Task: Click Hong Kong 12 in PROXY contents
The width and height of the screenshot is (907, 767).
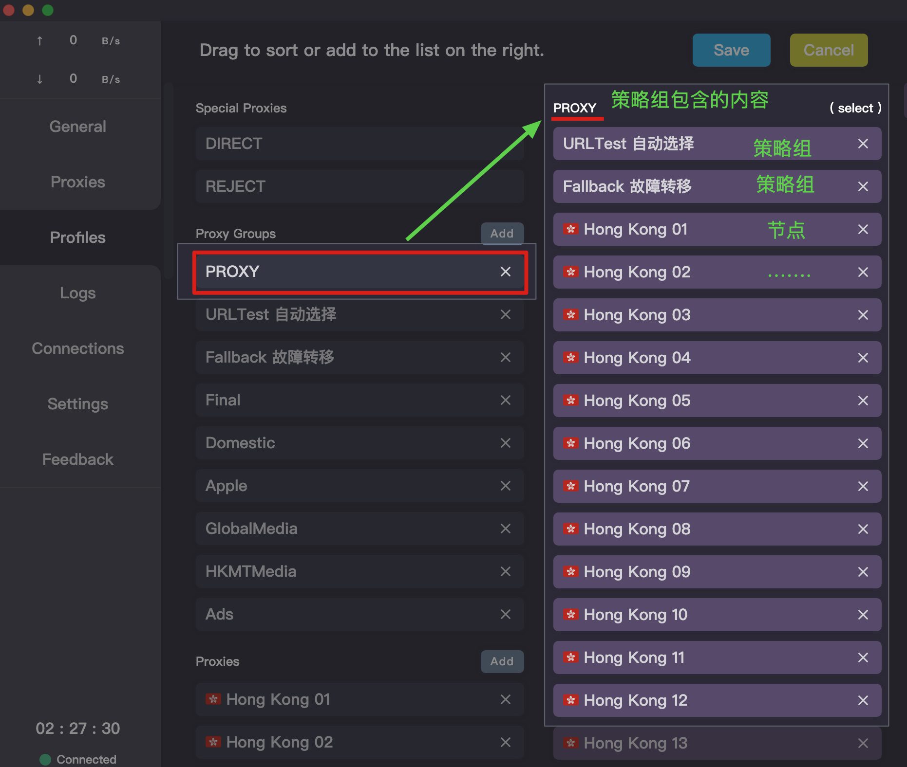Action: tap(717, 700)
